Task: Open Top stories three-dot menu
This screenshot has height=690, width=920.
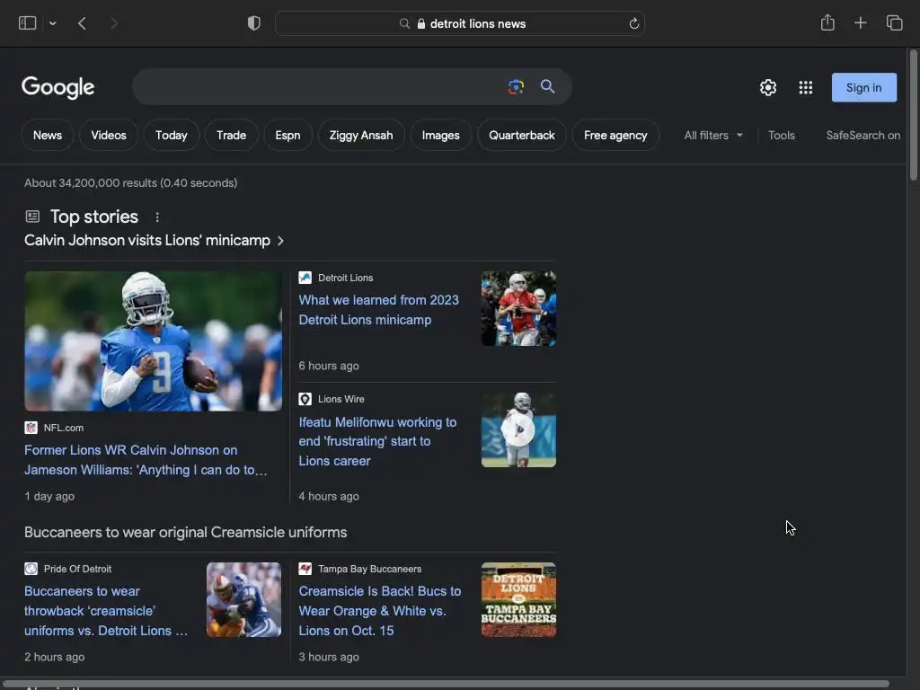Action: [x=157, y=217]
